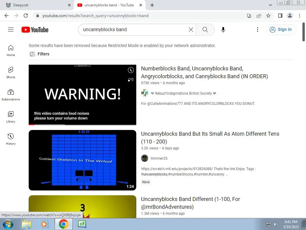Close the Sleepycat tab

point(69,5)
